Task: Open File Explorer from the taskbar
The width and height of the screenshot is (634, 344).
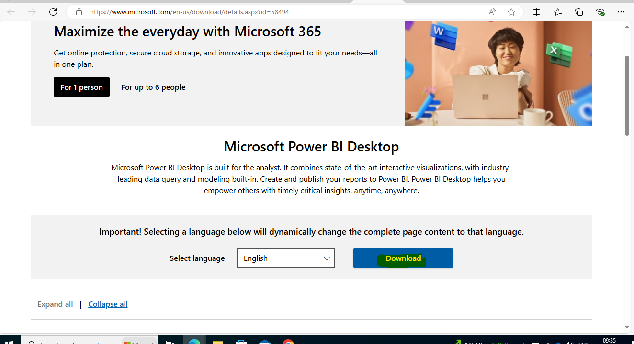Action: (x=217, y=341)
